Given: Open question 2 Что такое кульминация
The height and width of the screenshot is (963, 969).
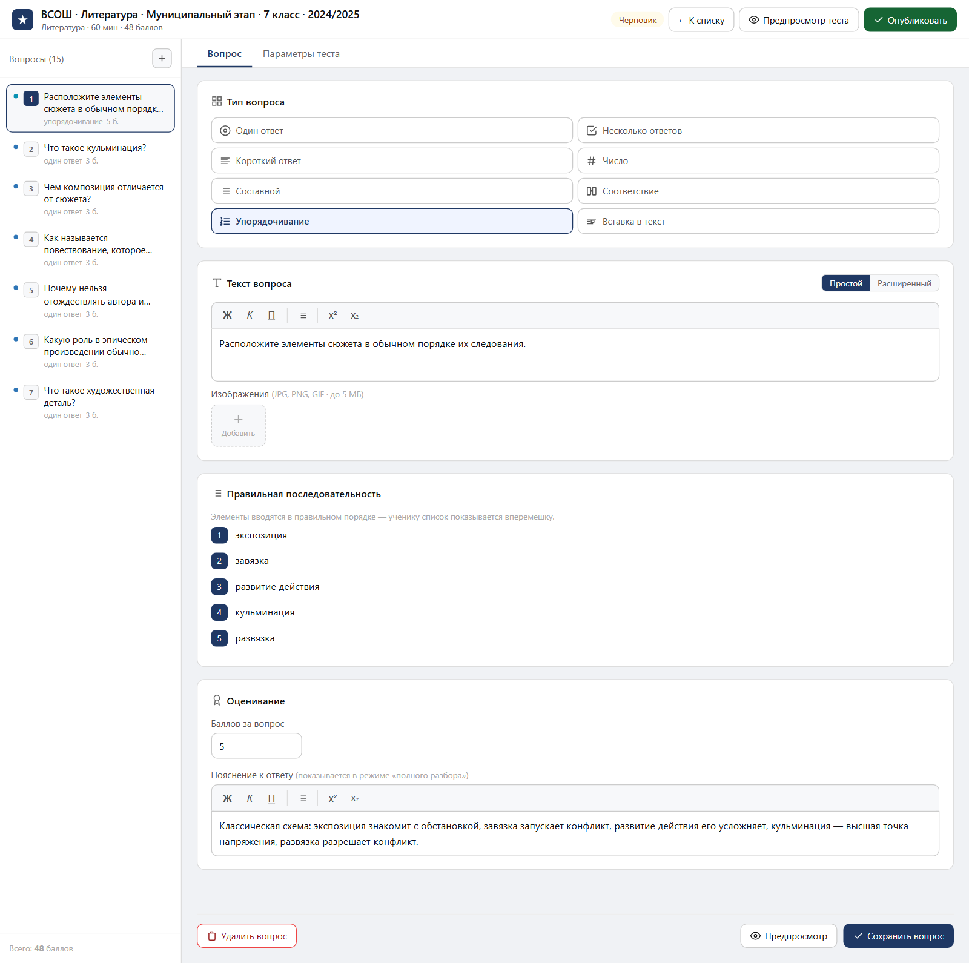Looking at the screenshot, I should [x=90, y=154].
